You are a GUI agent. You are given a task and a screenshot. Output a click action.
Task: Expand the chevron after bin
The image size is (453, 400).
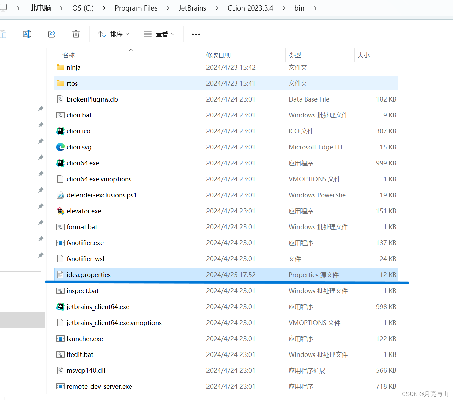coord(315,8)
